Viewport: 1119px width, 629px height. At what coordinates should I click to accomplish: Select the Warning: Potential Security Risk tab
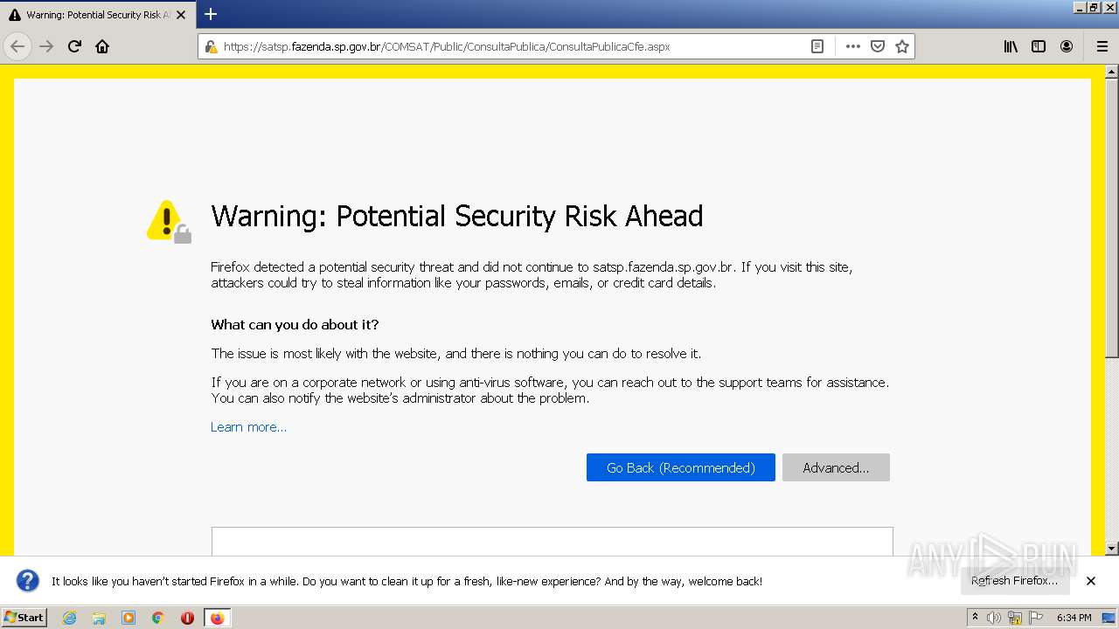click(x=92, y=15)
